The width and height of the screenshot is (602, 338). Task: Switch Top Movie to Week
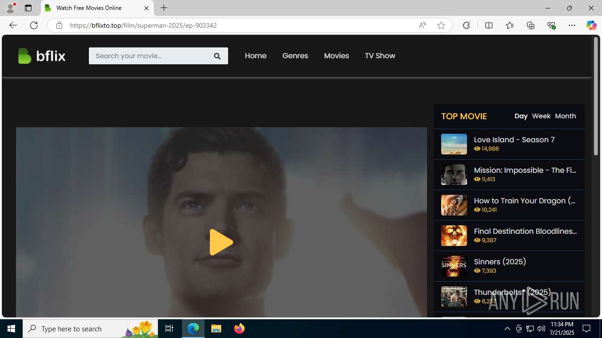click(541, 116)
